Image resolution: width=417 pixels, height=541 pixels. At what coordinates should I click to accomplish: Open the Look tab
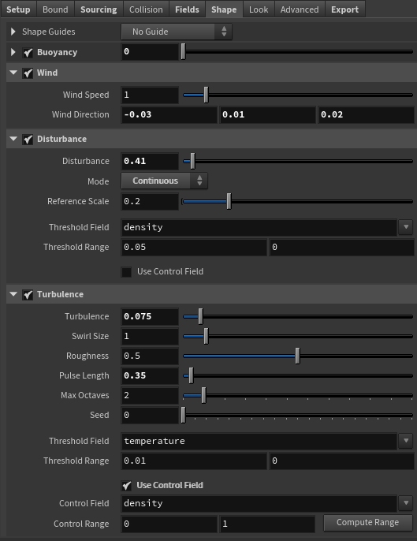click(259, 9)
